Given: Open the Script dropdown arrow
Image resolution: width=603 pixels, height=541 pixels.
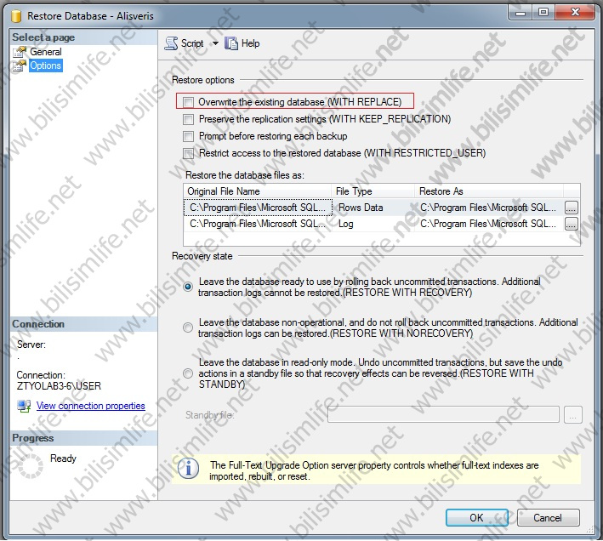Looking at the screenshot, I should [215, 43].
